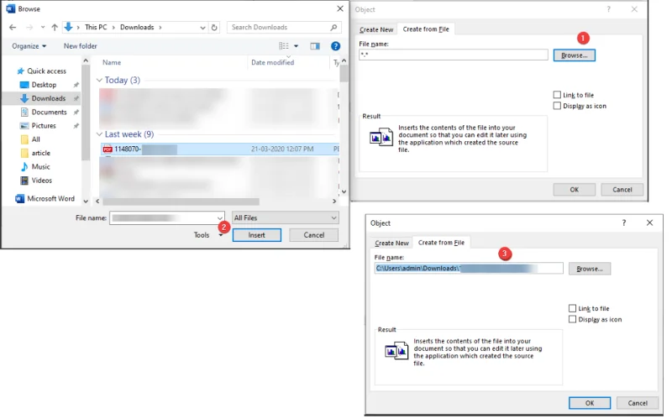Sort by Date modified column header
The width and height of the screenshot is (672, 419).
(272, 62)
